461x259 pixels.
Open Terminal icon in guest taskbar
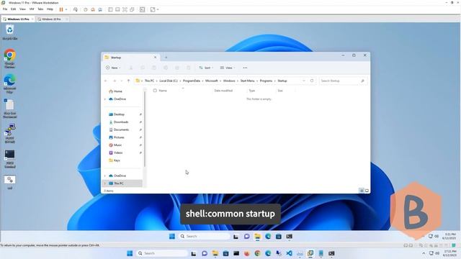(x=290, y=237)
